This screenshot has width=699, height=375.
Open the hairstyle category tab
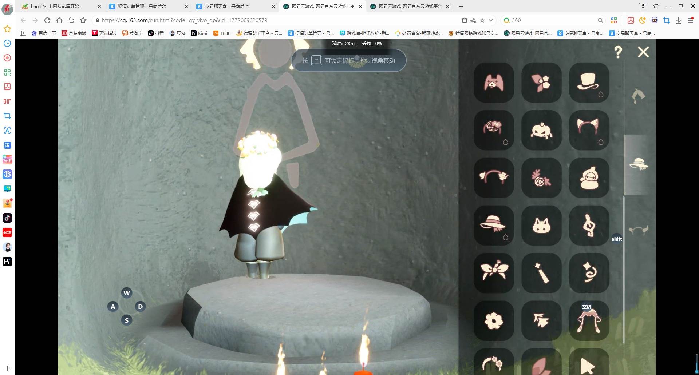tap(638, 96)
